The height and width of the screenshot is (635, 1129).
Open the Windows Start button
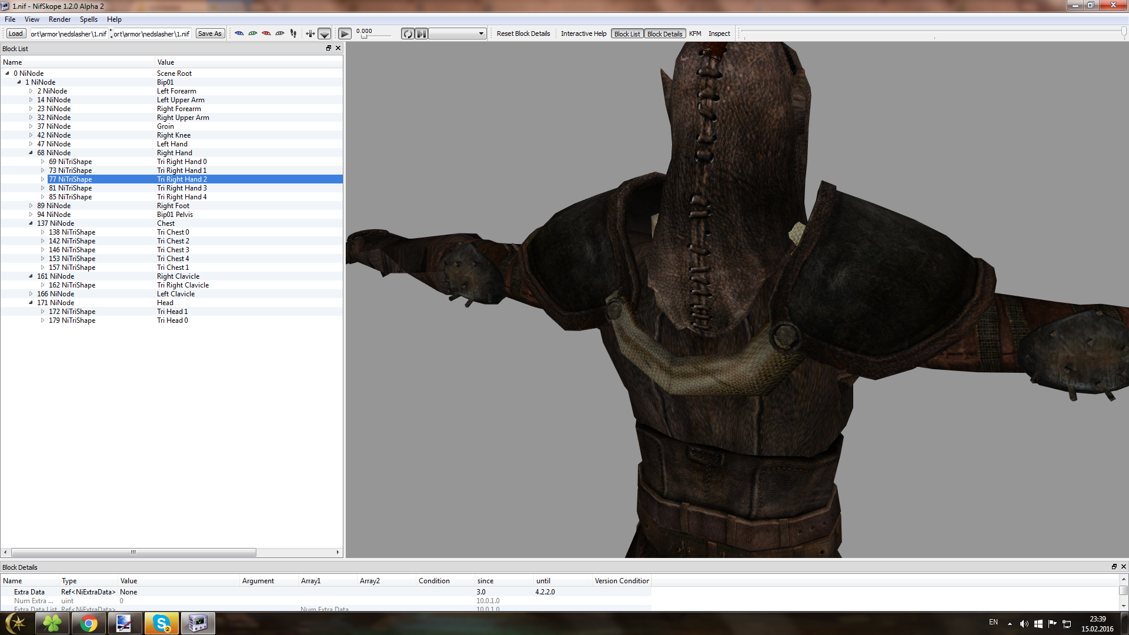16,623
